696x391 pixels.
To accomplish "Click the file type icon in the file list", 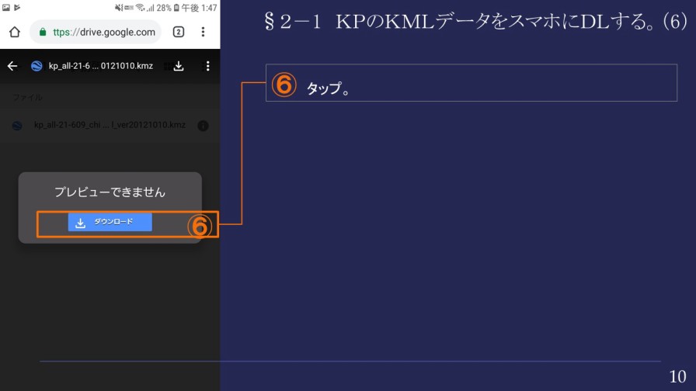I will 17,126.
